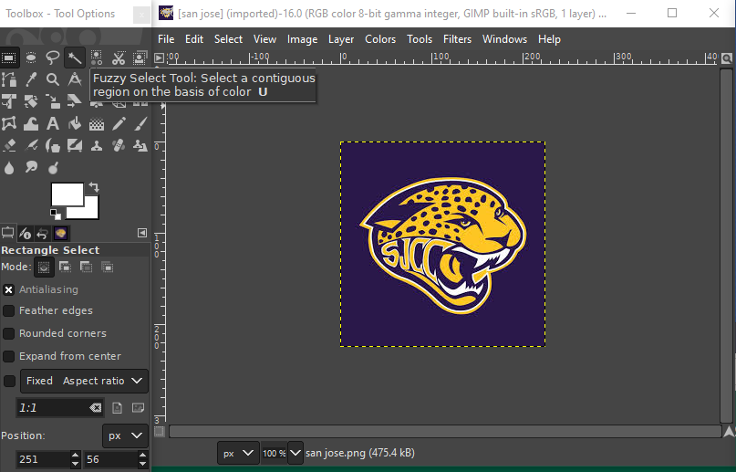This screenshot has height=472, width=736.
Task: Switch to the Device Status tab
Action: tap(26, 234)
